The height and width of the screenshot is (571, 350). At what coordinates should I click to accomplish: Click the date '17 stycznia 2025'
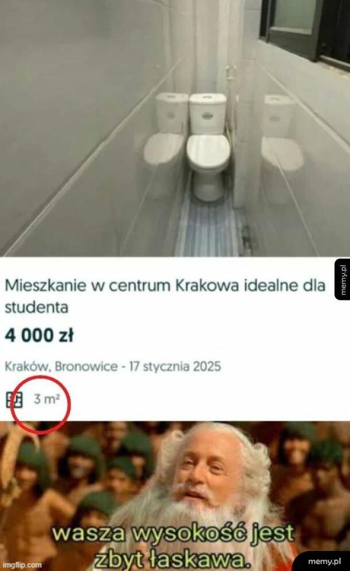click(x=175, y=366)
